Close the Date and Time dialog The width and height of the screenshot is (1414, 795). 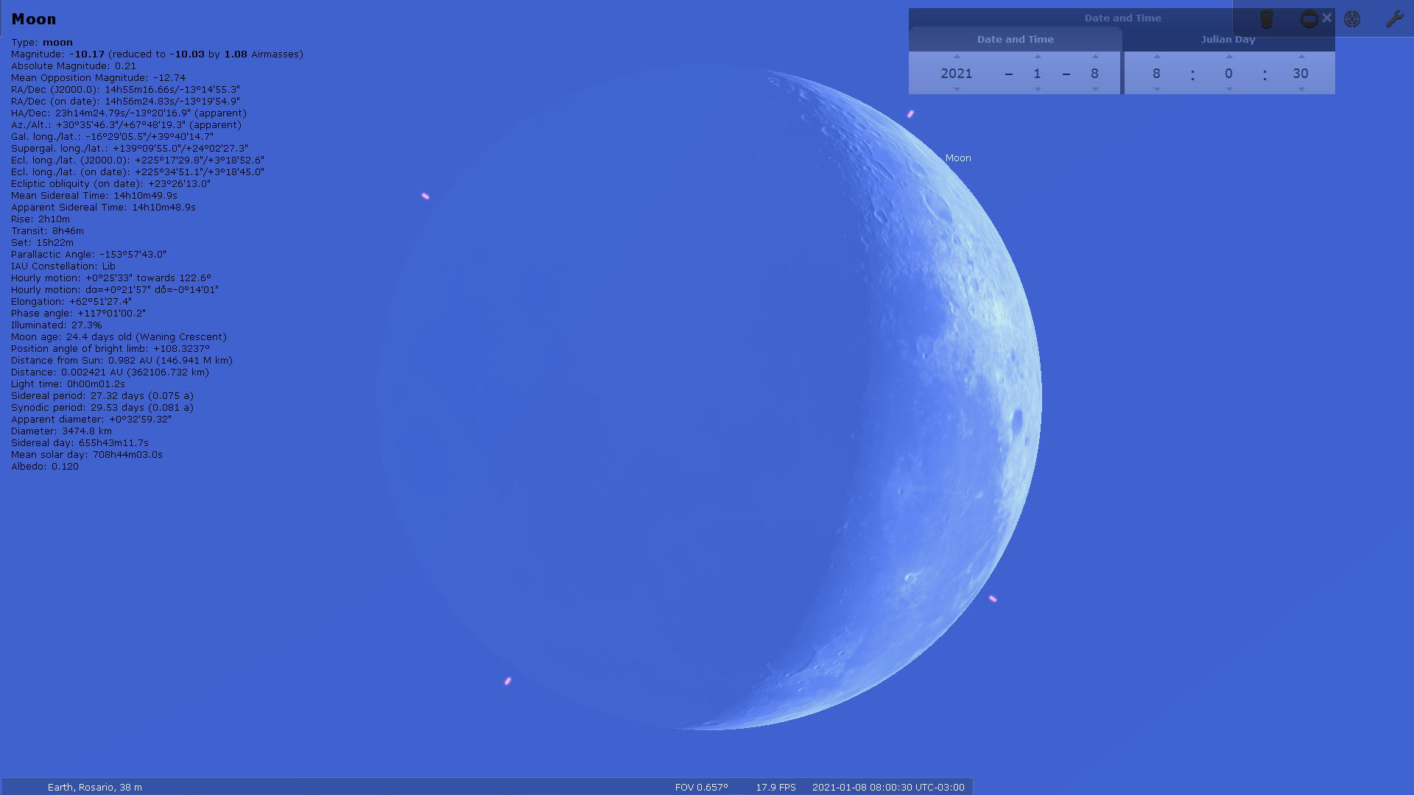(x=1327, y=18)
